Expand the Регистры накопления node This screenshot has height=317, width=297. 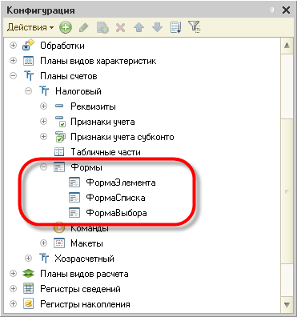[x=13, y=304]
